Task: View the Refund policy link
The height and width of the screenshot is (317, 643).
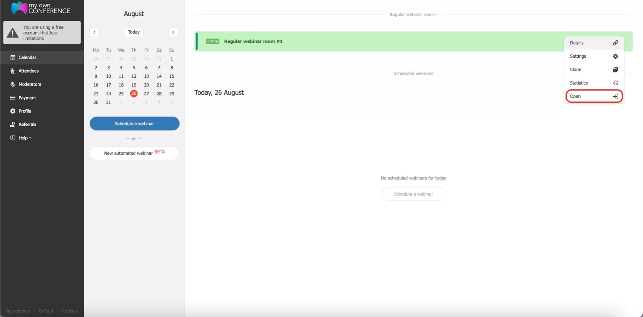Action: (46, 310)
